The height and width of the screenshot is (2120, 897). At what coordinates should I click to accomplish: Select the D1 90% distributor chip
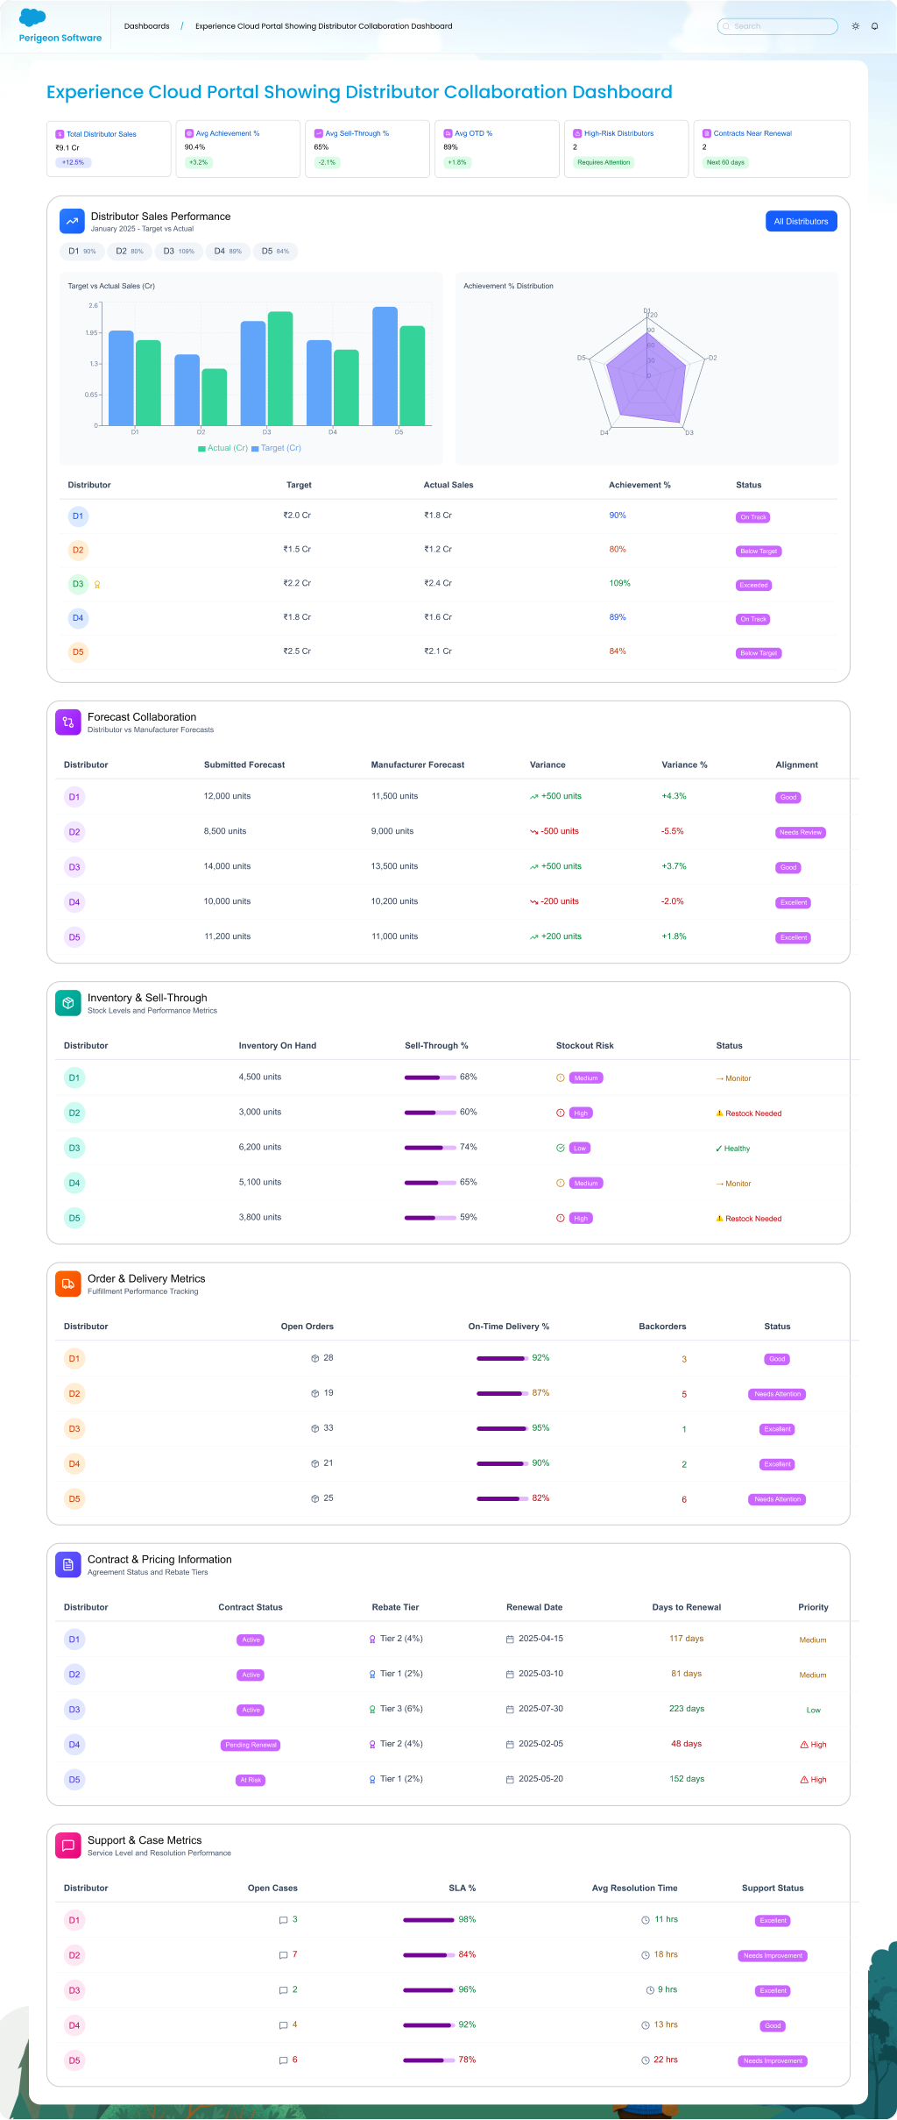[81, 252]
